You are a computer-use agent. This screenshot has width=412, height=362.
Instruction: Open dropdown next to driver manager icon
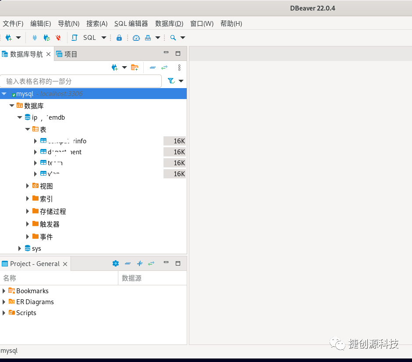(x=158, y=38)
